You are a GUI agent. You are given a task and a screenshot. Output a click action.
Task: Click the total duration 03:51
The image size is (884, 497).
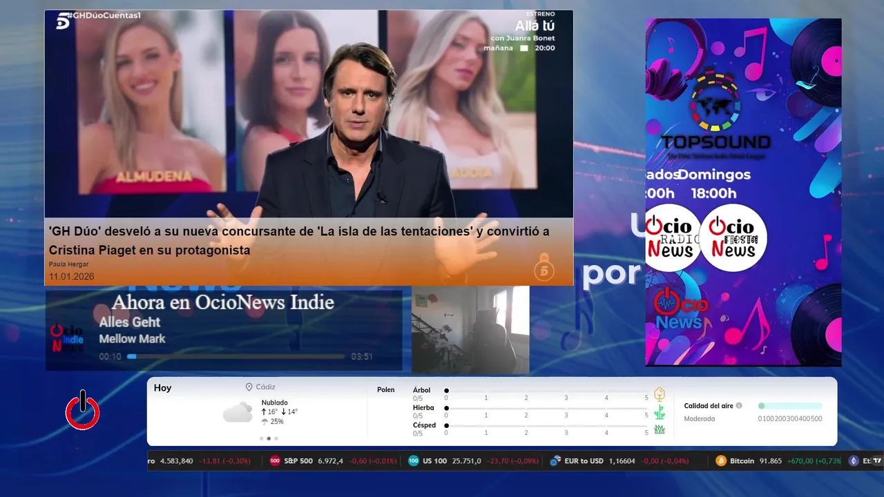coord(362,357)
